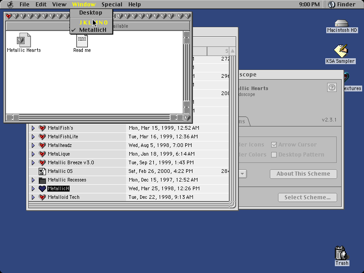Open the Finder application menu
364x273 pixels.
pos(342,5)
